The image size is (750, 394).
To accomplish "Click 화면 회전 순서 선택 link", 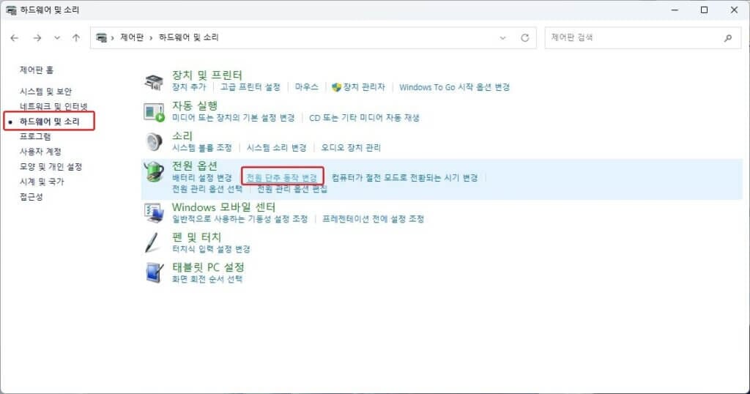I will (207, 279).
